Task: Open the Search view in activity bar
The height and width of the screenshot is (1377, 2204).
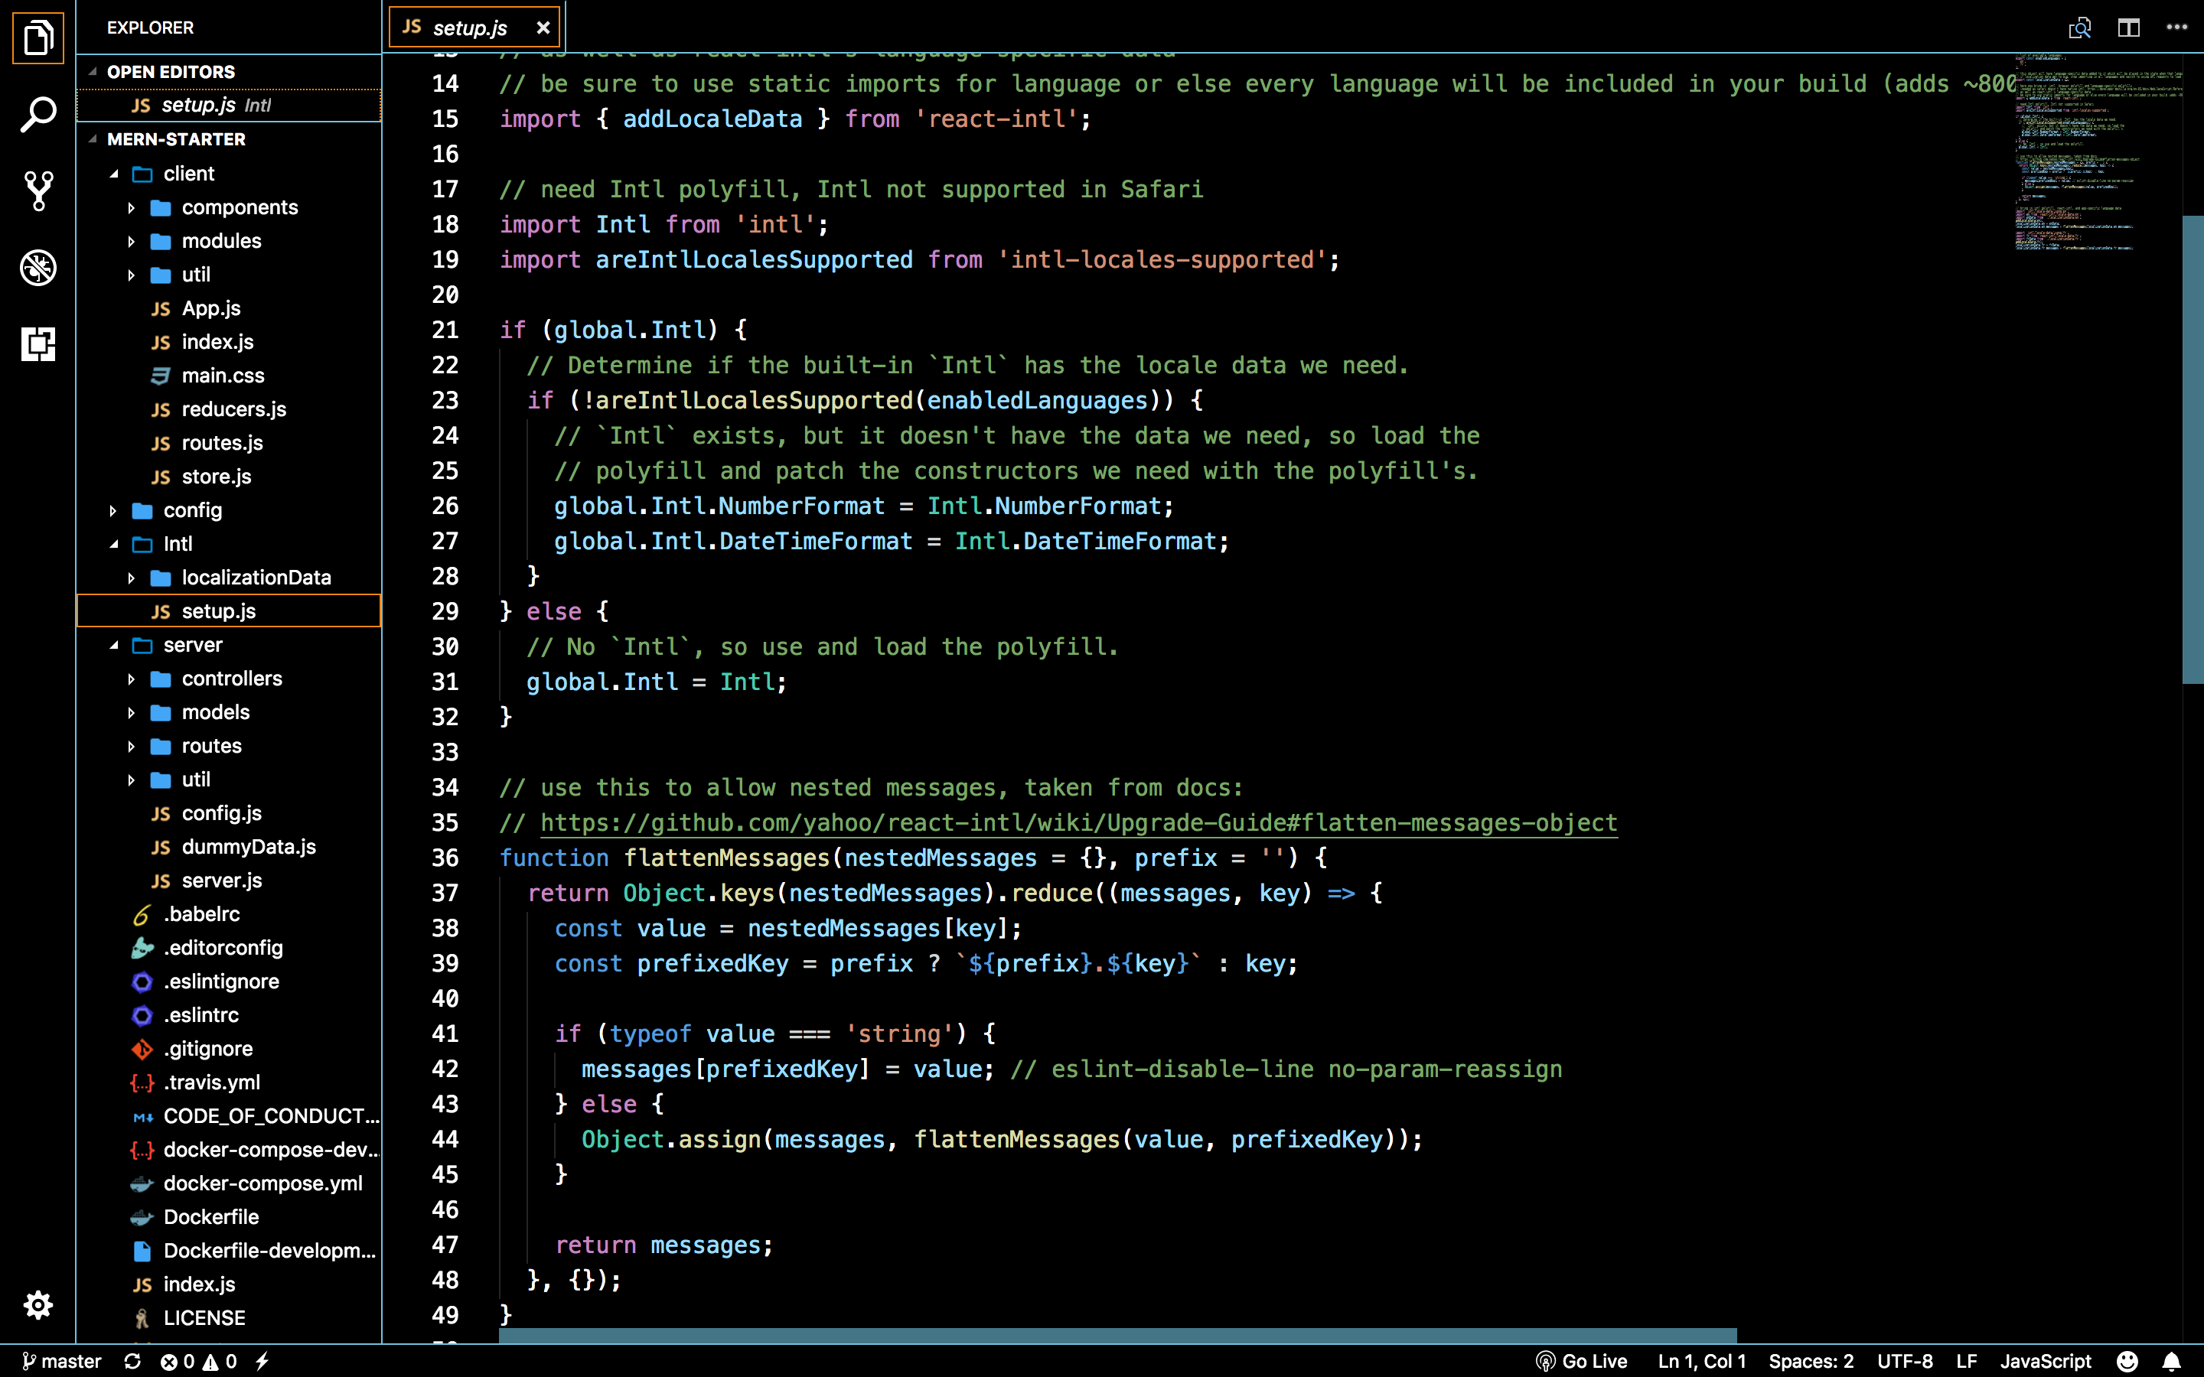Action: tap(37, 115)
